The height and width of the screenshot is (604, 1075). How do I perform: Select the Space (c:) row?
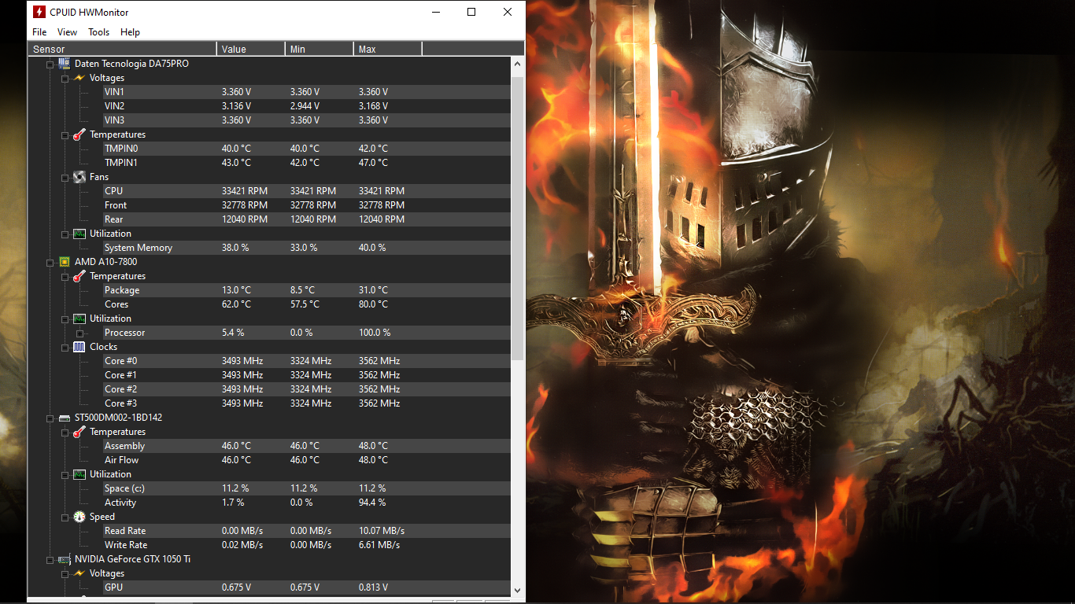[x=307, y=488]
